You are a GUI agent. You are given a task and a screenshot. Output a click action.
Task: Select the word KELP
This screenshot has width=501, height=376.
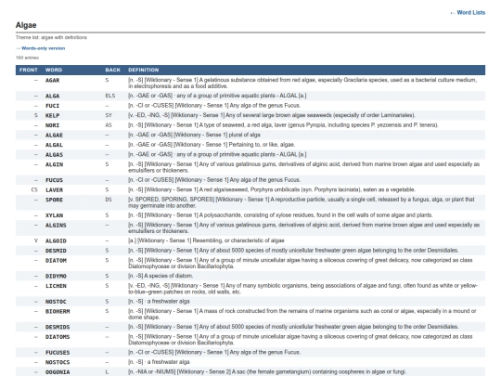point(52,115)
